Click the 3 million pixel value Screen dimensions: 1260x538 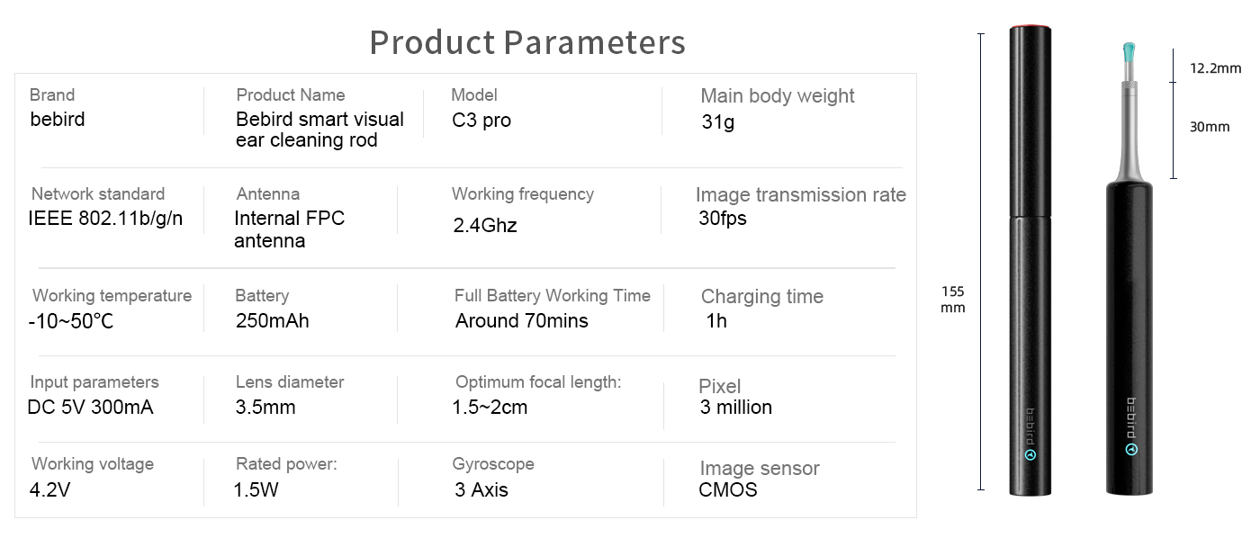click(736, 408)
